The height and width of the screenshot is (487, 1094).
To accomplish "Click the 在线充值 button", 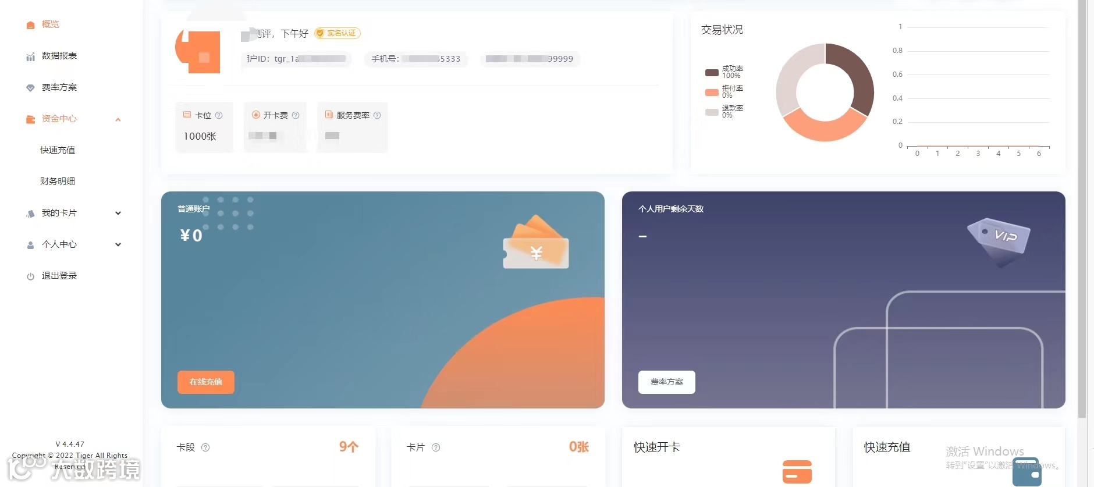I will pyautogui.click(x=206, y=382).
